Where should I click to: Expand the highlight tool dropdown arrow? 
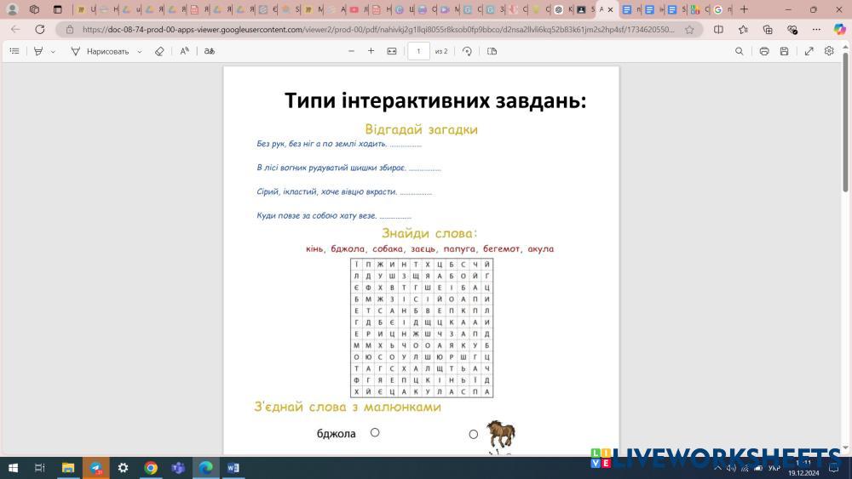point(53,51)
